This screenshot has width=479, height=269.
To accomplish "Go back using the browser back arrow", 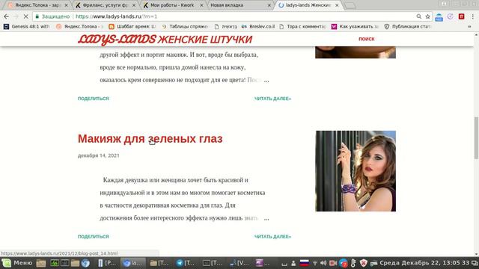I will [x=7, y=16].
